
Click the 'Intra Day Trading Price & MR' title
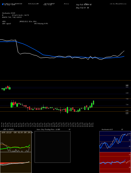(48, 129)
